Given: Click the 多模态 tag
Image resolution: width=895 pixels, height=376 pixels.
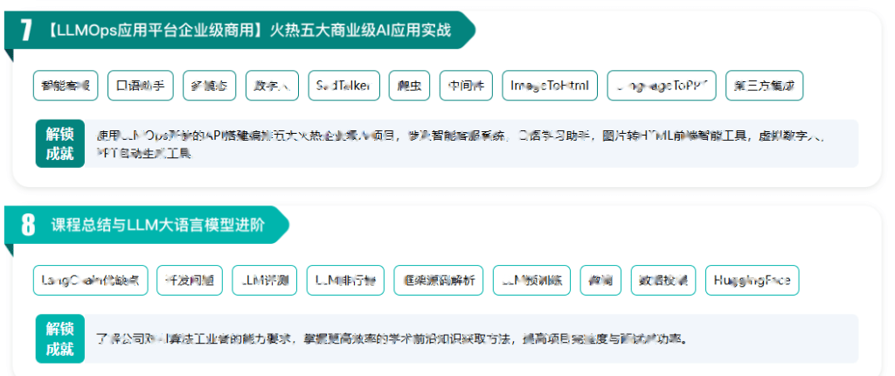Looking at the screenshot, I should (x=209, y=86).
